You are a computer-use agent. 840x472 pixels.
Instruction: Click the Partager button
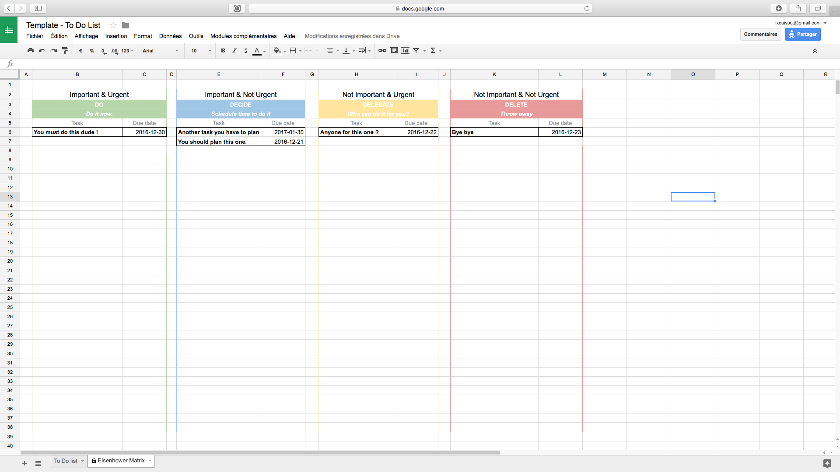pyautogui.click(x=803, y=34)
